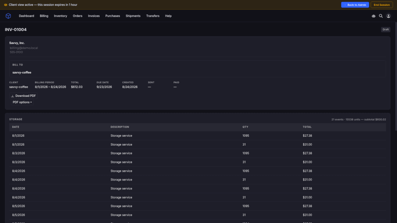The image size is (397, 223).
Task: Open the search magnifier icon
Action: click(x=381, y=16)
